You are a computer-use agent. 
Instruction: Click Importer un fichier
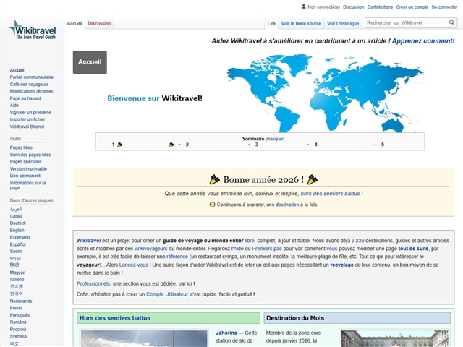27,119
